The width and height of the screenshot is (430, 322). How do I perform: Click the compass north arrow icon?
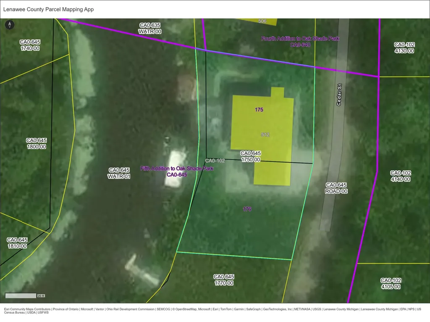point(10,25)
